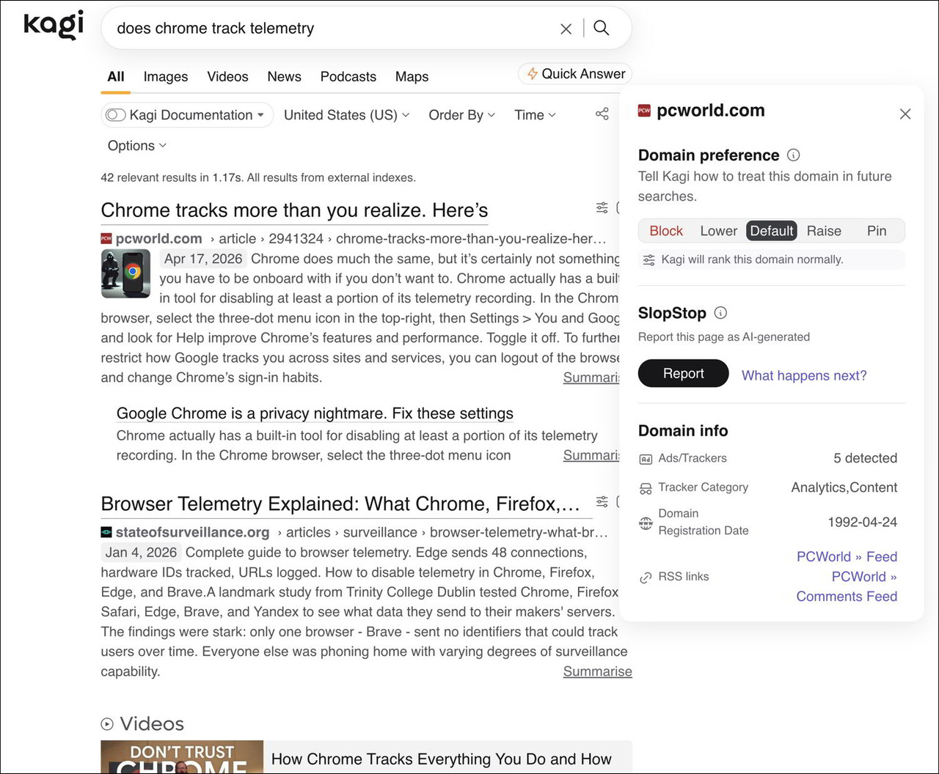Screen dimensions: 939x774
Task: Switch to the Podcasts tab
Action: (x=348, y=76)
